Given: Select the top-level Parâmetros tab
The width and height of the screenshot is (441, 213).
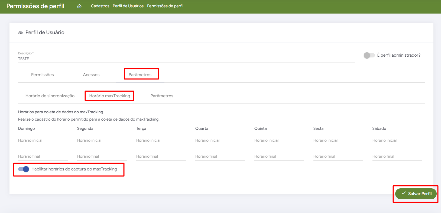Looking at the screenshot, I should (140, 75).
